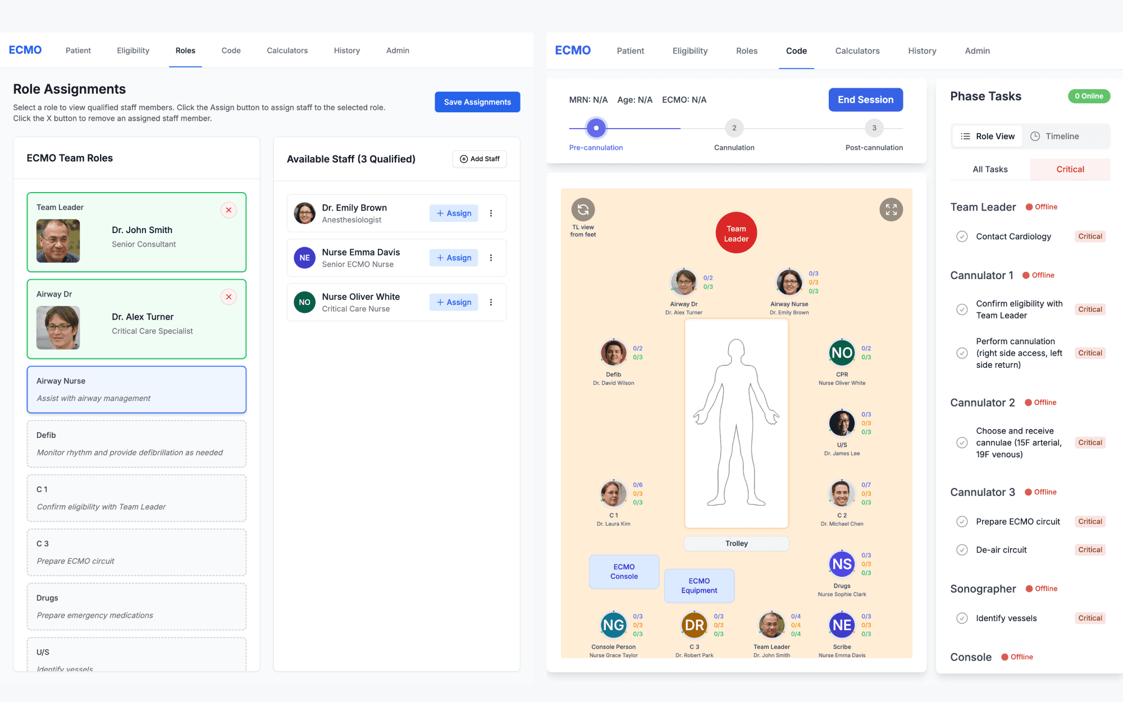Select the ECMO Console box on the map
Image resolution: width=1123 pixels, height=702 pixels.
coord(624,571)
